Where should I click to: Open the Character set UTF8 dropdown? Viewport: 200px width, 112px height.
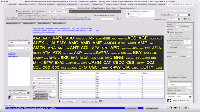click(x=175, y=19)
